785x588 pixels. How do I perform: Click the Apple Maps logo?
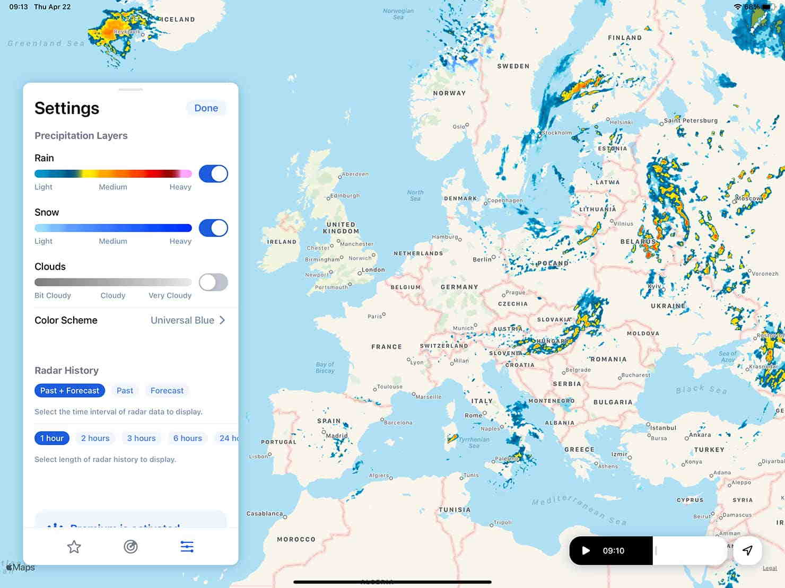20,567
